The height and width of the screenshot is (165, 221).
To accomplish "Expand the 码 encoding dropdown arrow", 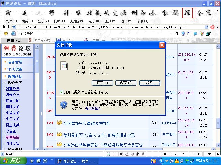I will click(181, 13).
